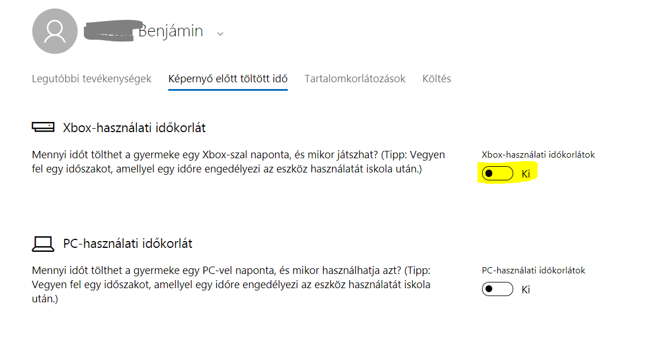Click the Xbox-használati időkorlátok label above the toggle

538,154
